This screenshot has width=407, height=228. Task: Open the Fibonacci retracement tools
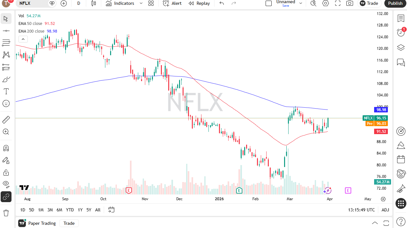(6, 43)
